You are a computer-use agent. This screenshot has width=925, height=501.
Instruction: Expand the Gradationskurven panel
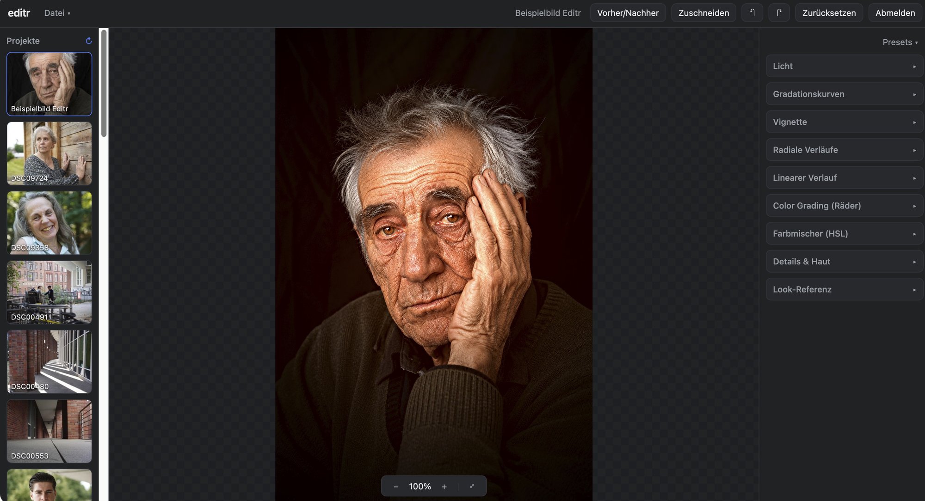point(845,94)
